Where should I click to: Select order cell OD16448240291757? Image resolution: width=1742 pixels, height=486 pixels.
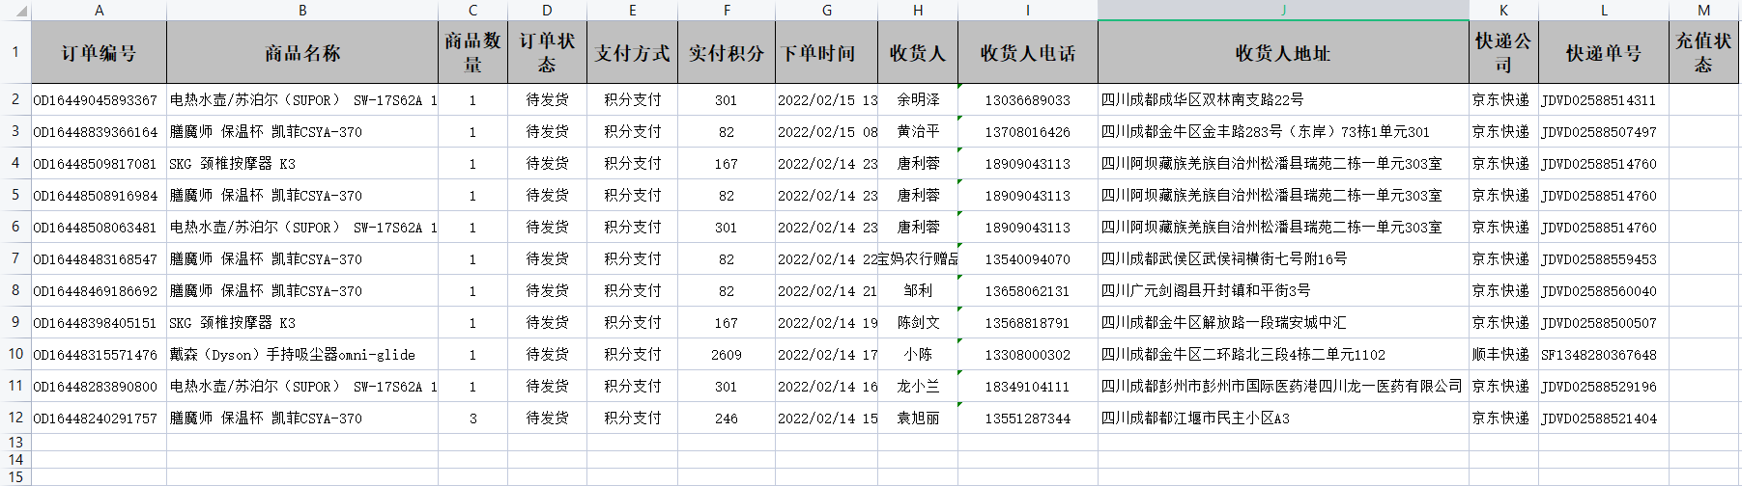[99, 418]
